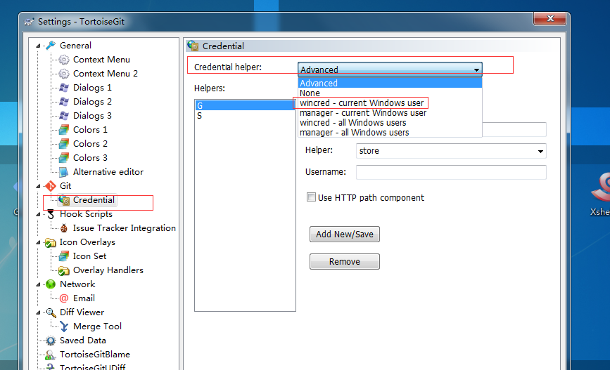Select manager - current Windows user
Viewport: 610px width, 370px height.
pyautogui.click(x=390, y=113)
